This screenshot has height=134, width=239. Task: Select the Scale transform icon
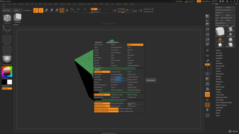tap(51, 10)
